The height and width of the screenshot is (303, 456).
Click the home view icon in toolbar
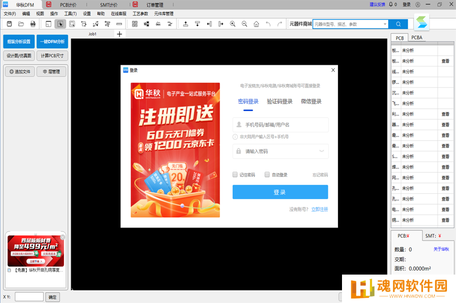point(256,24)
